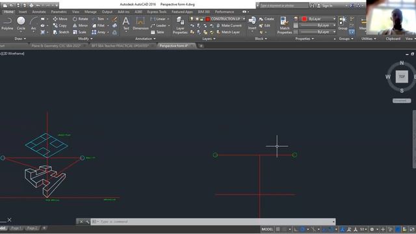This screenshot has width=416, height=234.
Task: Select the Polyline draw tool
Action: pos(7,23)
